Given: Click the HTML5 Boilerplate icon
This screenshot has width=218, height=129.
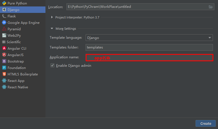Looking at the screenshot, I should pos(4,74).
